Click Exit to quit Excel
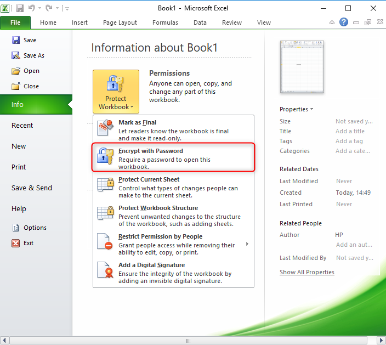Image resolution: width=386 pixels, height=345 pixels. click(x=22, y=243)
